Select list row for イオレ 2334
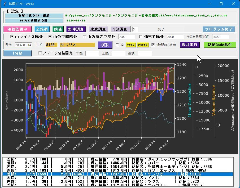 tap(118, 178)
